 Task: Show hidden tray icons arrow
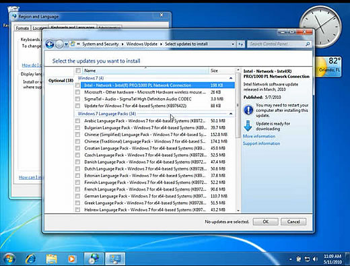tap(291, 259)
